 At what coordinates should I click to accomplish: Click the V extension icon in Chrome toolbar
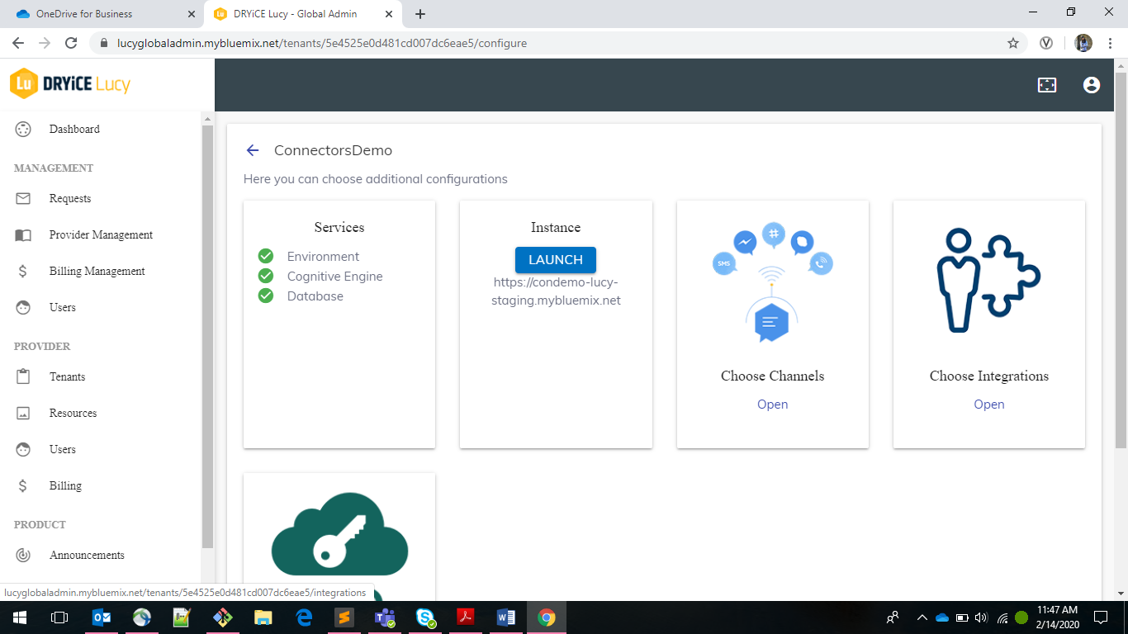coord(1046,43)
